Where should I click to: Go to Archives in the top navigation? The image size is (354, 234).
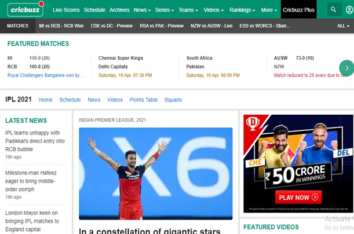click(119, 10)
